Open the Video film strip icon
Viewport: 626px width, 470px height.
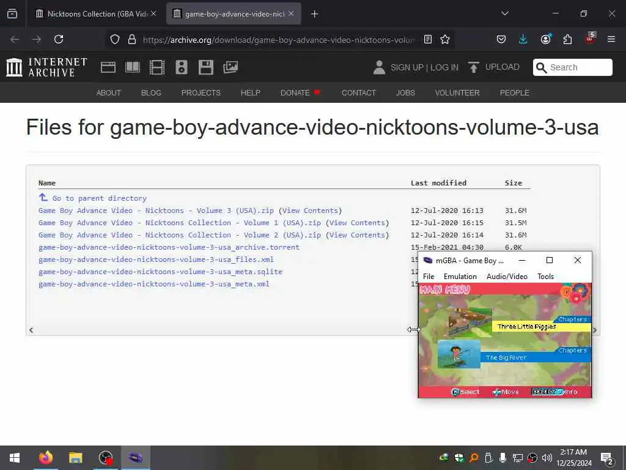[157, 67]
